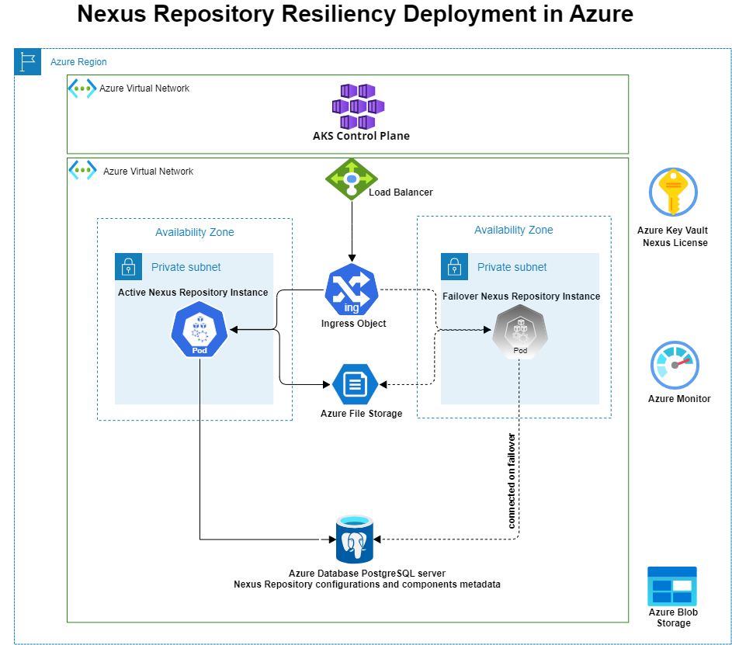This screenshot has height=645, width=732.
Task: Click lock icon of active instance's private subnet
Action: [x=128, y=266]
